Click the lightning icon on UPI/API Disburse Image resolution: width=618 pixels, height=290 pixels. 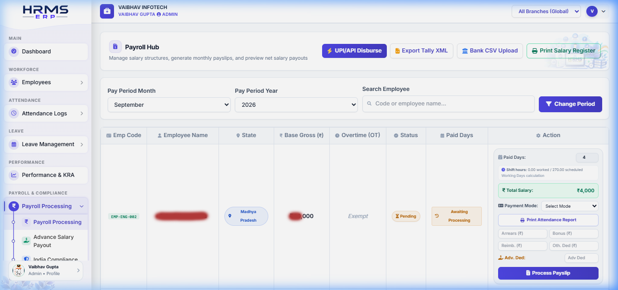(x=330, y=51)
